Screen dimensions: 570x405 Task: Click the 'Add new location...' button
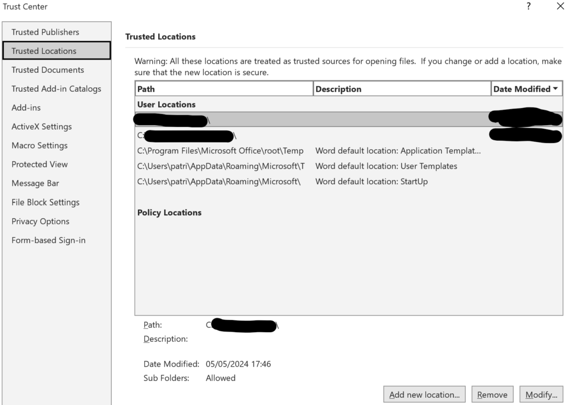point(424,394)
